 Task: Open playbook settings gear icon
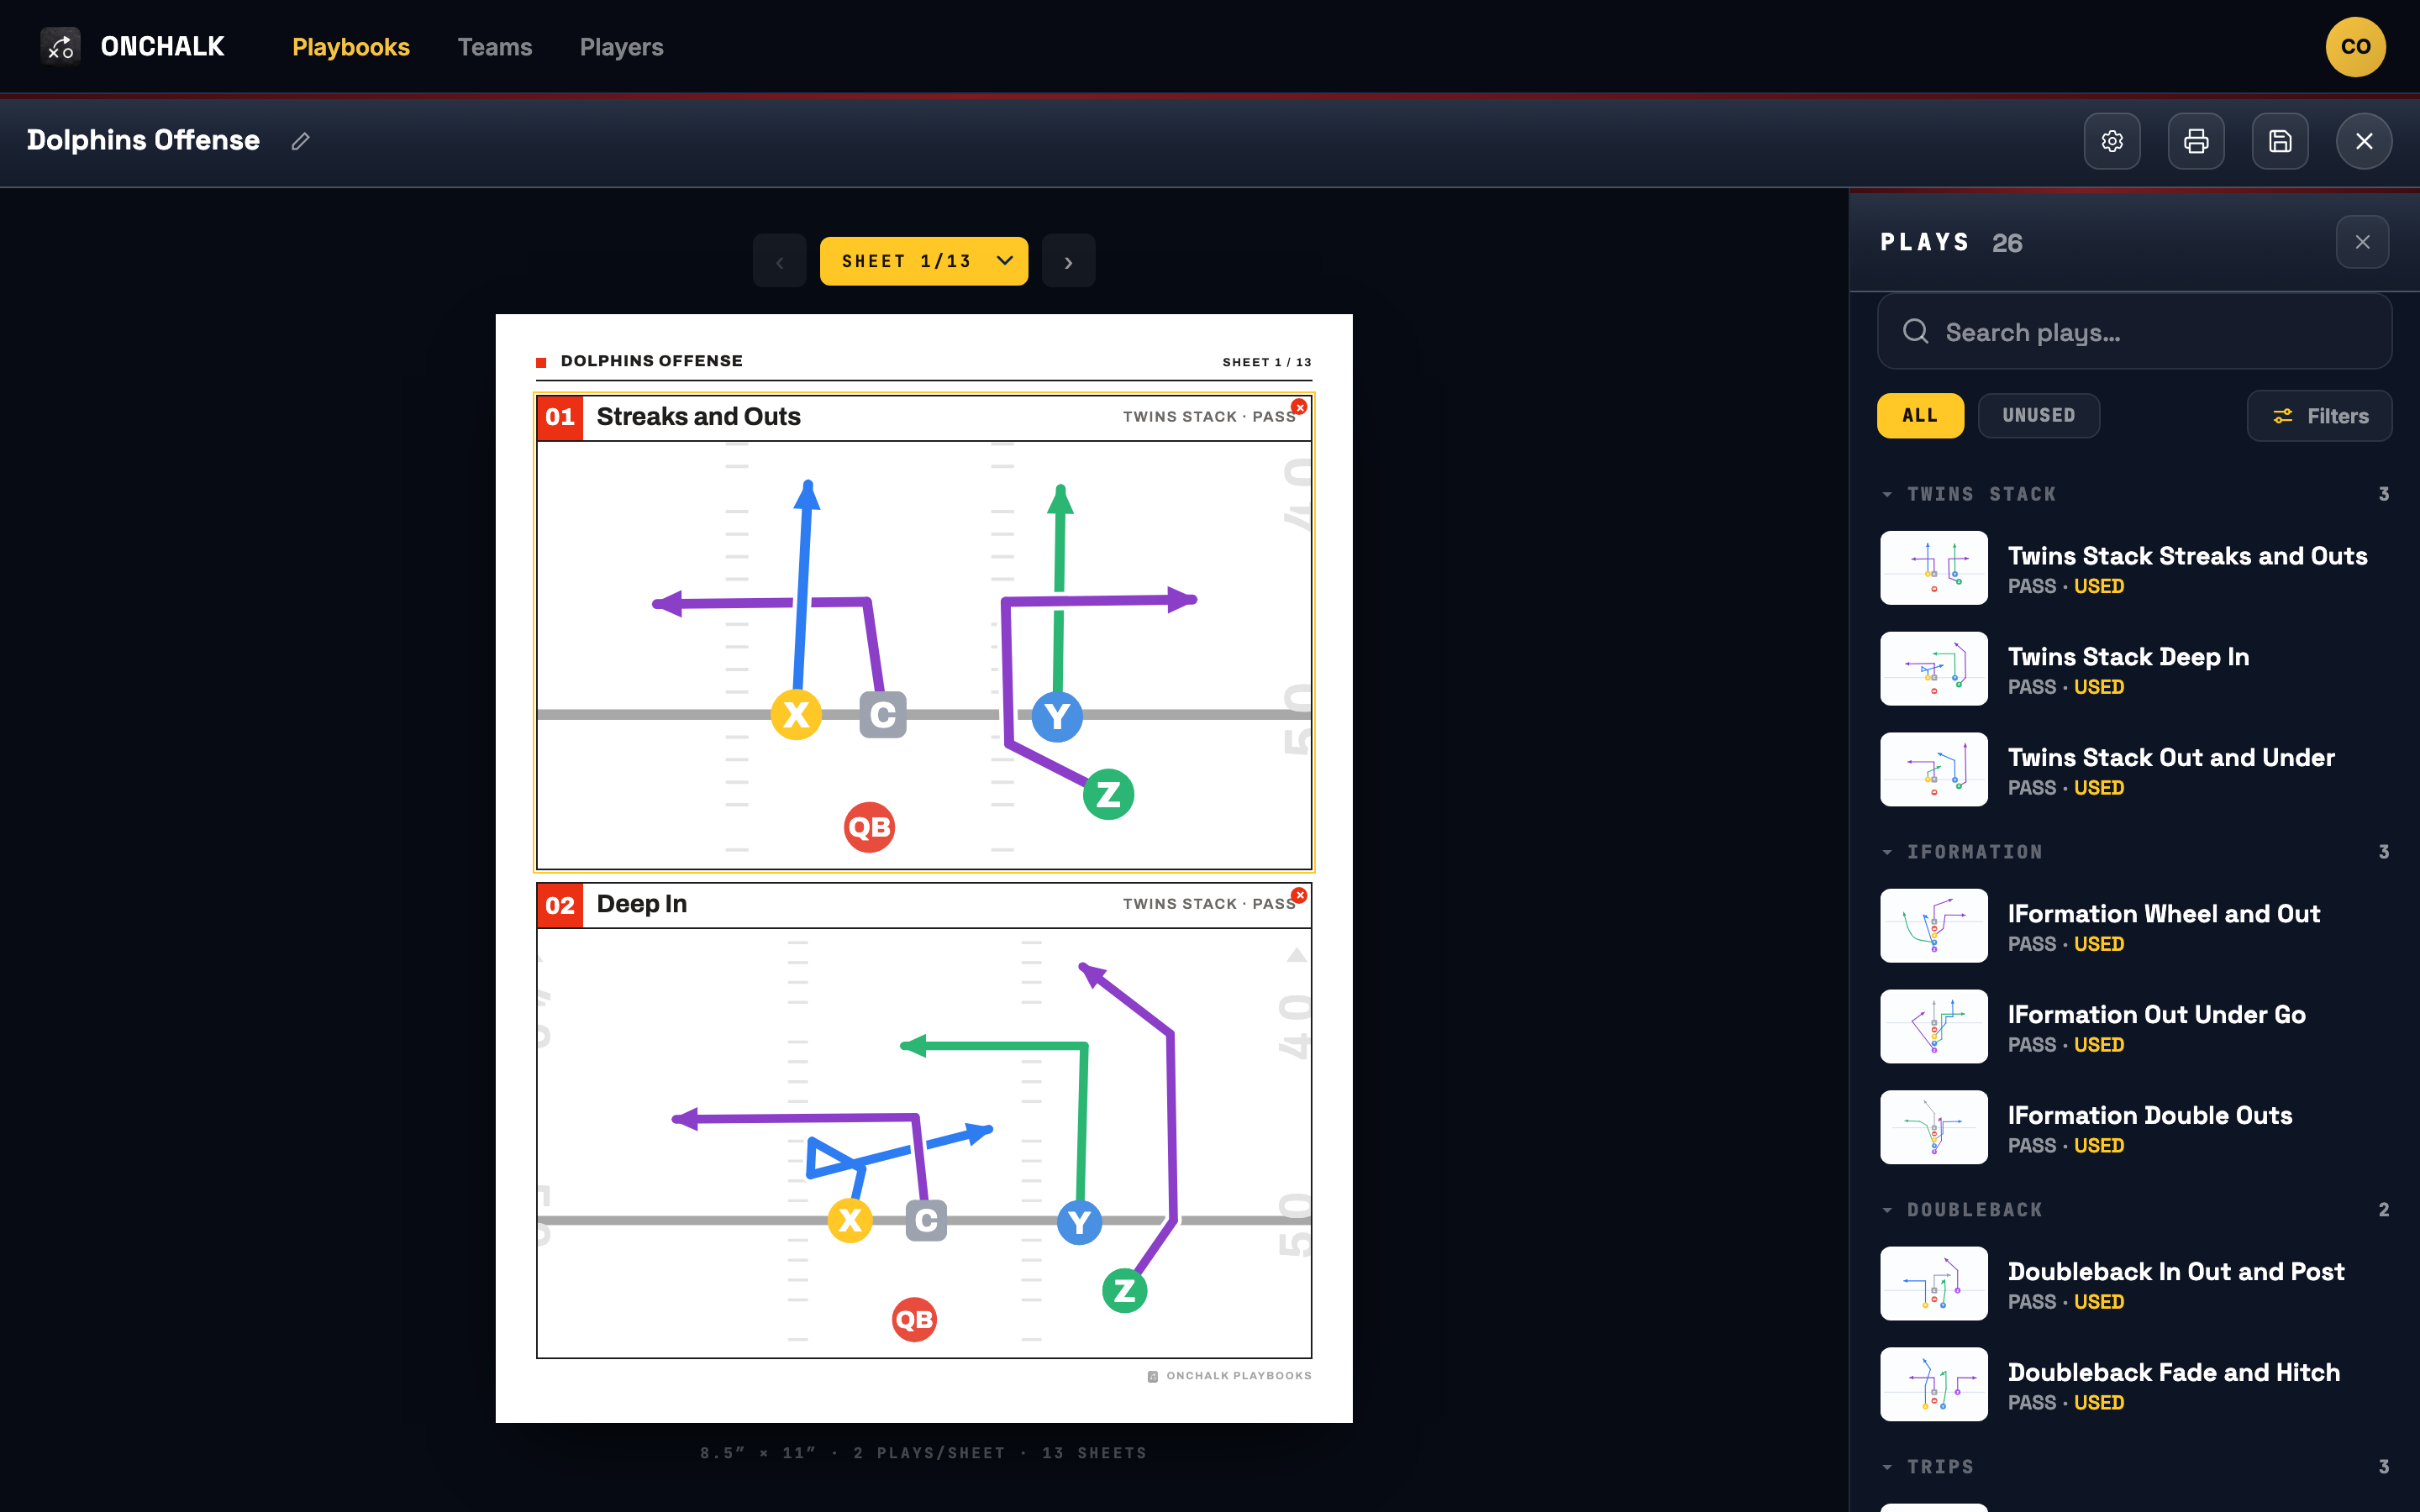tap(2112, 141)
